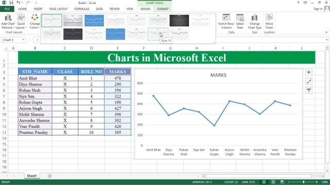Select column E header

tap(118, 48)
